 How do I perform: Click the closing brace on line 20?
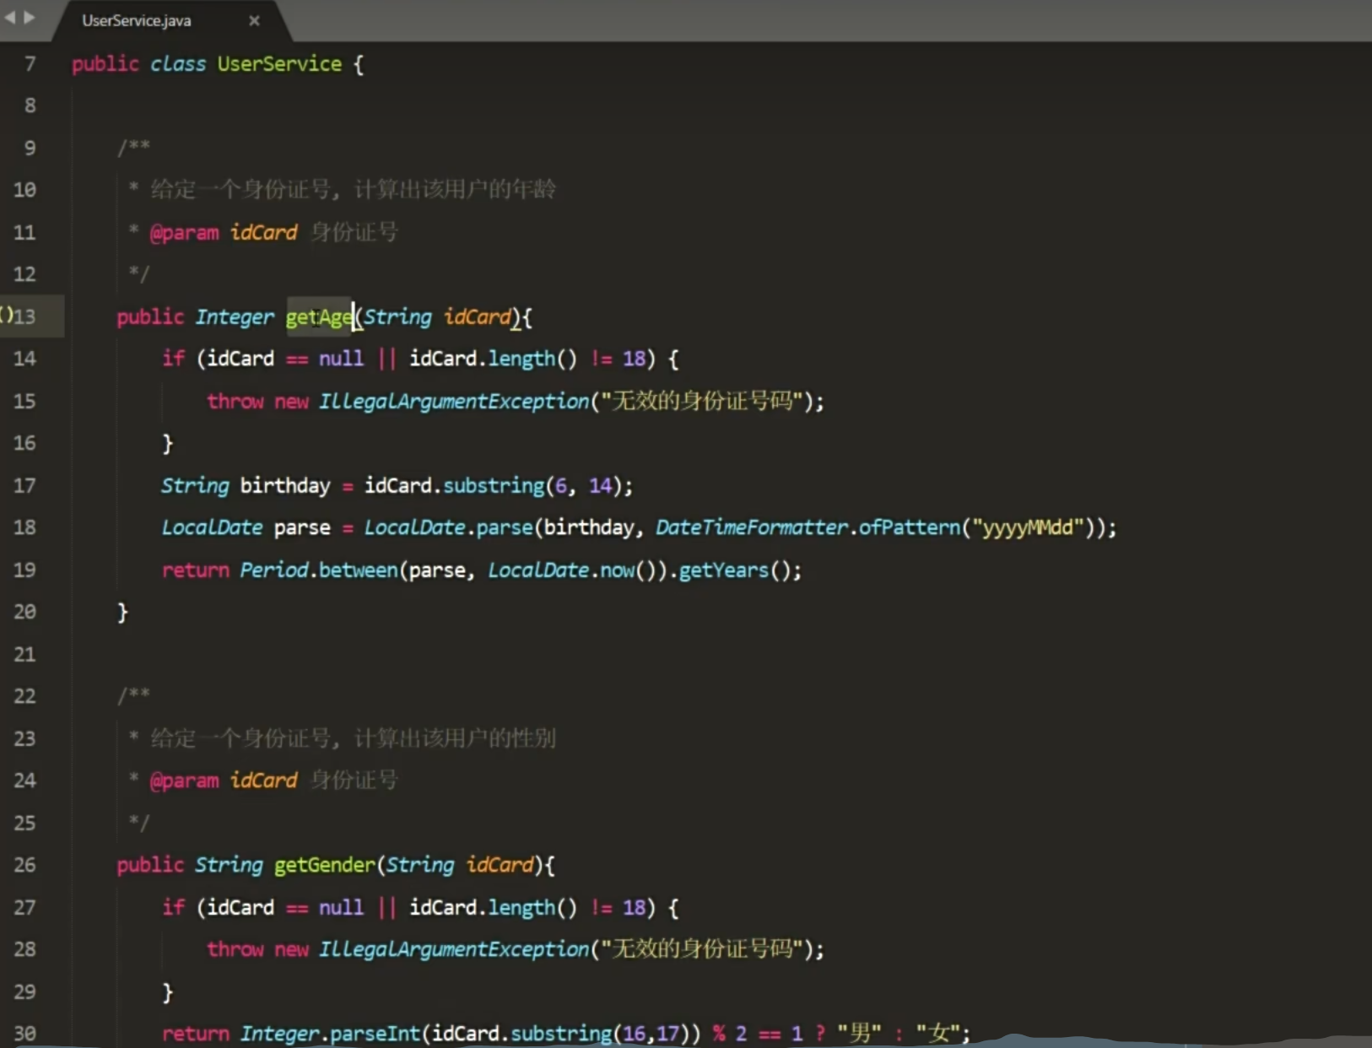(x=122, y=612)
